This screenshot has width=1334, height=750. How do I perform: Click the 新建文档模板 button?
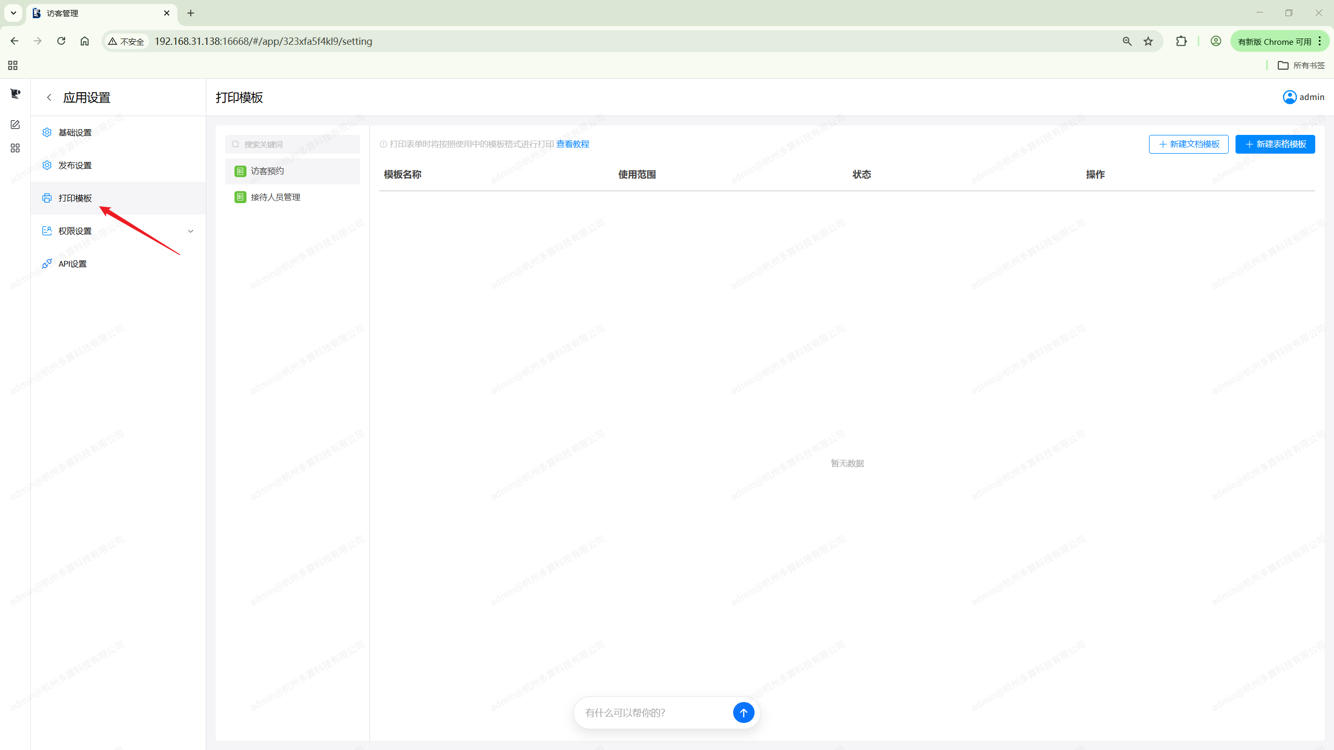[1188, 144]
